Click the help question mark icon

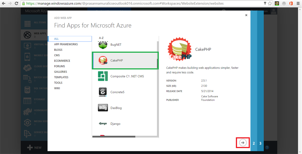click(x=267, y=148)
